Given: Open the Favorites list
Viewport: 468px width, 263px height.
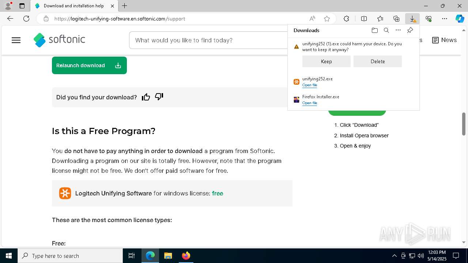Looking at the screenshot, I should pos(380,19).
